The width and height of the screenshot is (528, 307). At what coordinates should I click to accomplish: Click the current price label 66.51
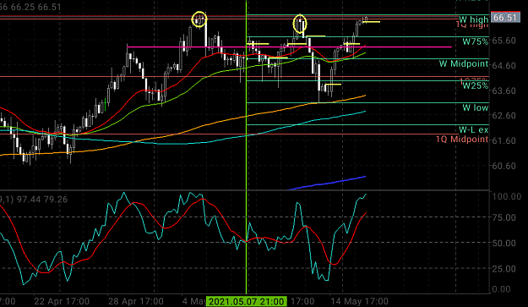tap(505, 17)
